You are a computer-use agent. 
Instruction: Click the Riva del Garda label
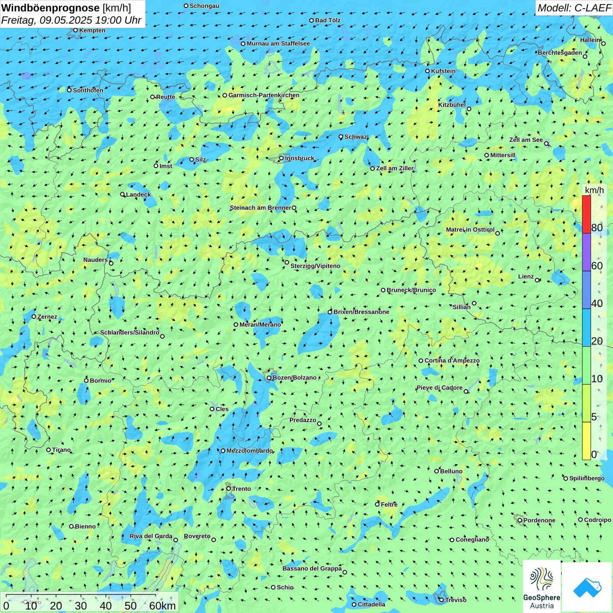click(151, 536)
